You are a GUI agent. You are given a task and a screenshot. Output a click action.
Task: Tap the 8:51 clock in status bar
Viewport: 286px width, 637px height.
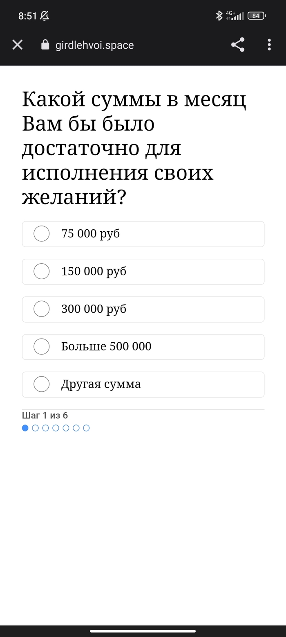point(28,16)
